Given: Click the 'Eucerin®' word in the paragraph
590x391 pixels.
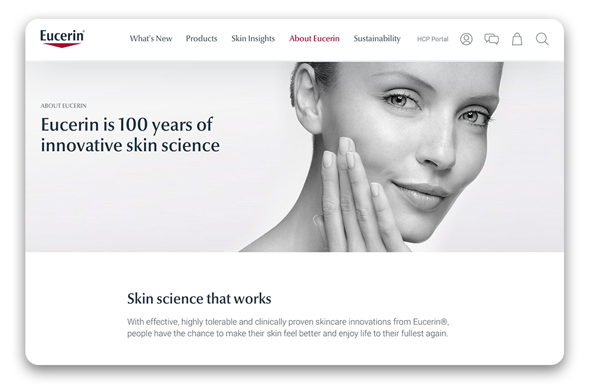Looking at the screenshot, I should click(430, 322).
